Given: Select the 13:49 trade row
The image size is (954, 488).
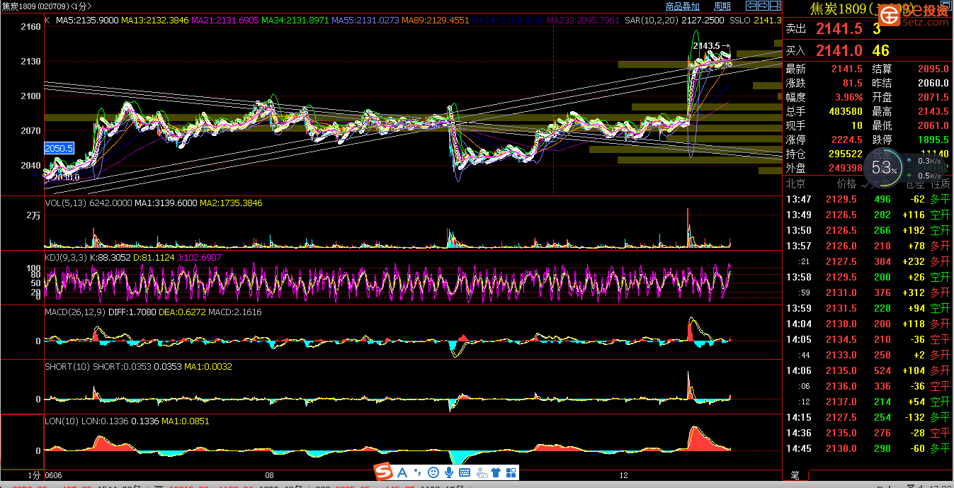Looking at the screenshot, I should pos(868,215).
